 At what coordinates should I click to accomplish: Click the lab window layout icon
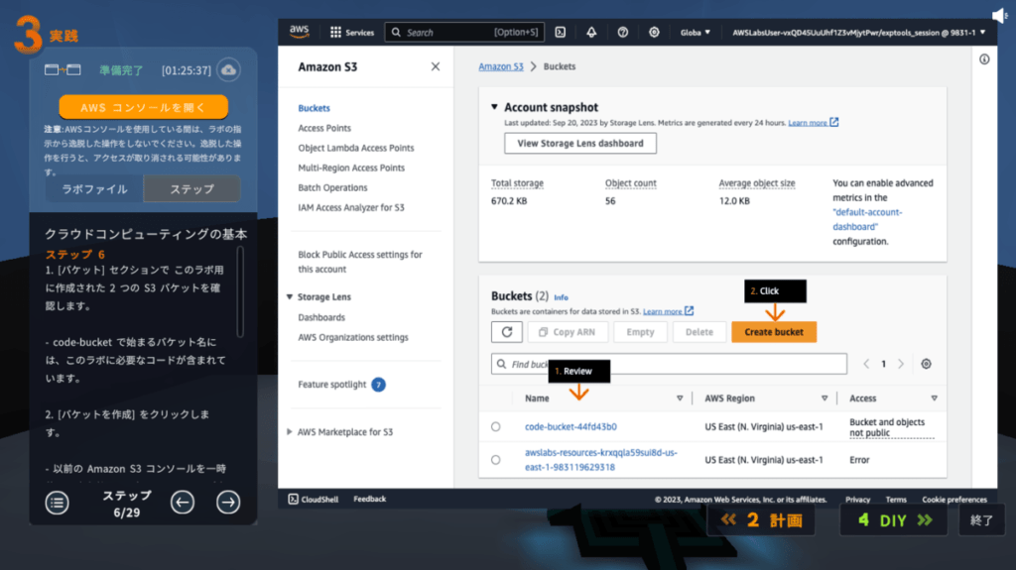point(63,69)
